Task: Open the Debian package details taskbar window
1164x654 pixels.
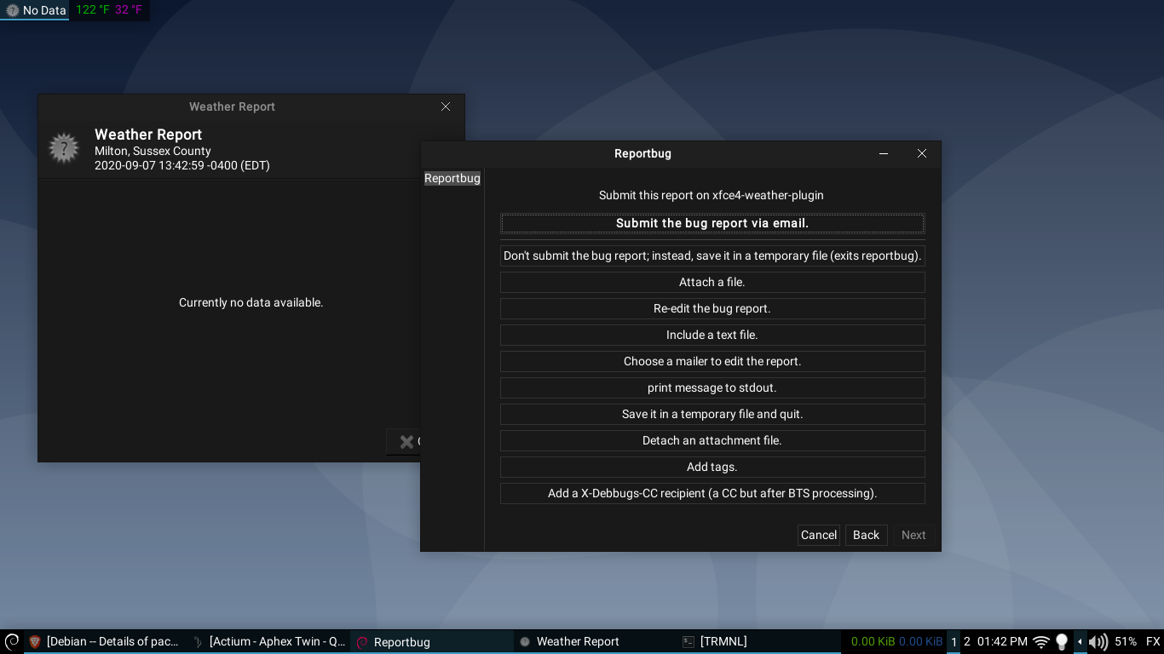Action: 104,641
